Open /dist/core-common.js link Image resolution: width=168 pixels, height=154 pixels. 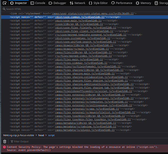tap(80, 17)
